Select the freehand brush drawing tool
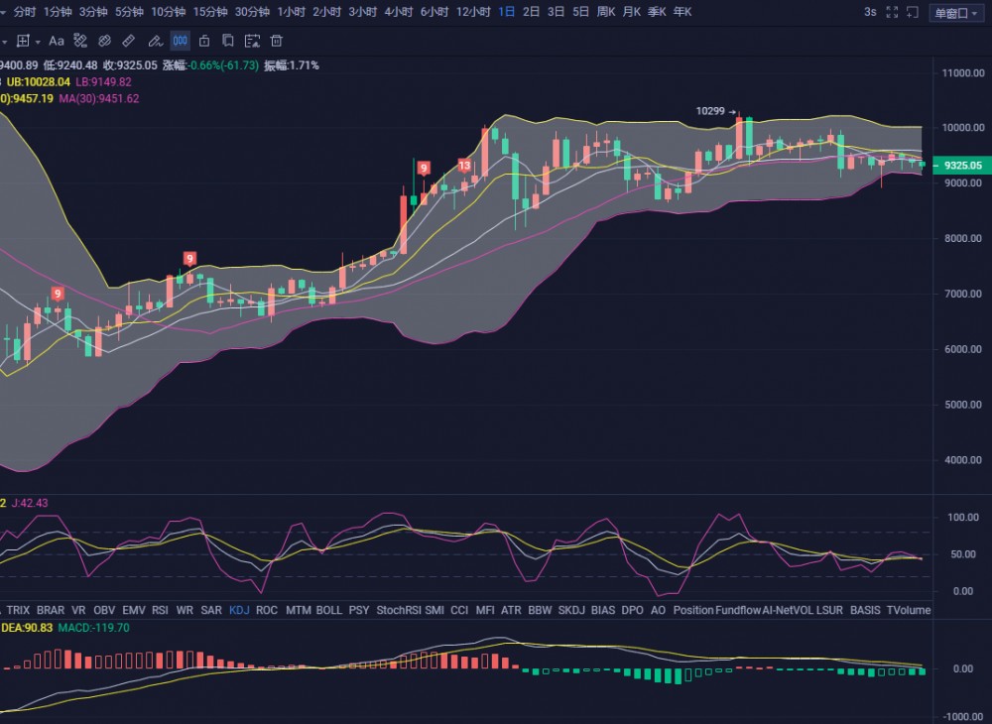This screenshot has height=724, width=992. click(x=154, y=41)
